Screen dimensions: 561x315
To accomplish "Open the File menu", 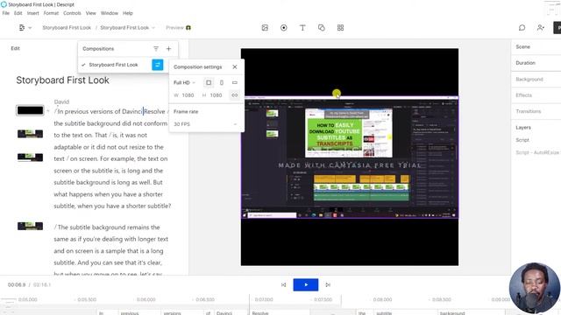I will [x=6, y=13].
